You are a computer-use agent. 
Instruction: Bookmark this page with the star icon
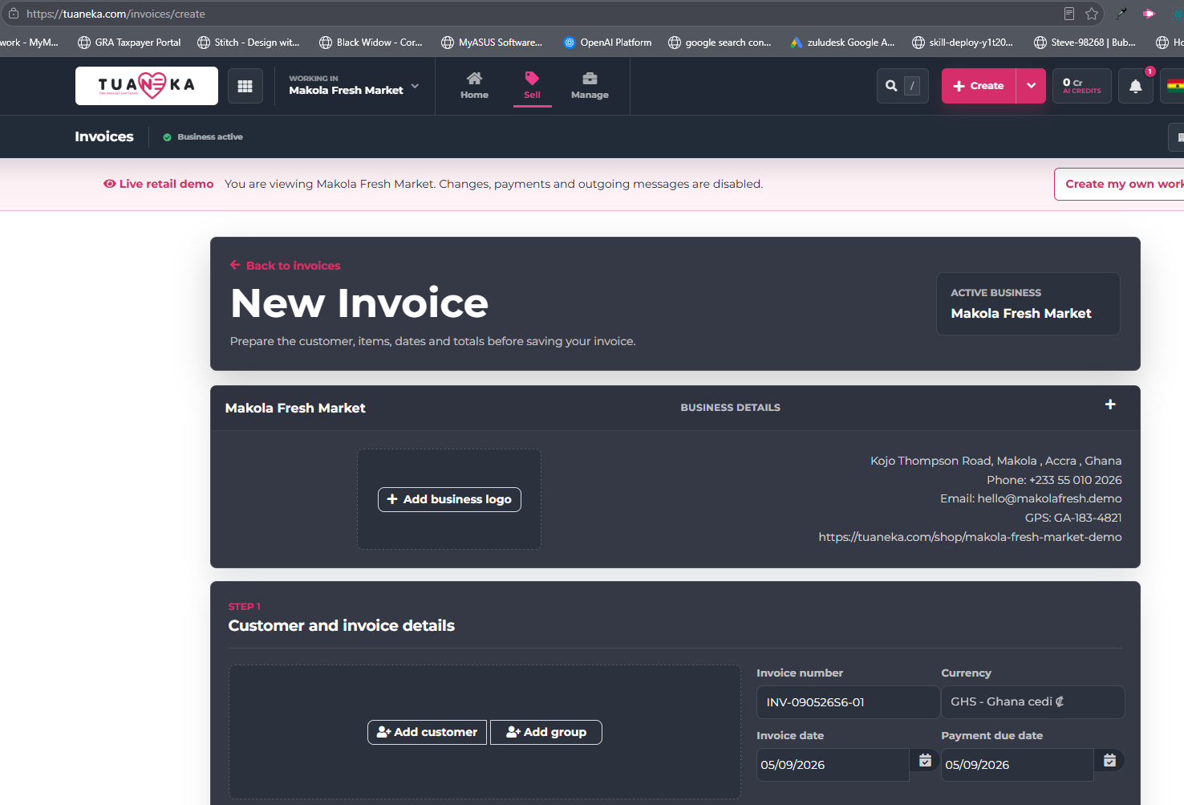coord(1092,14)
